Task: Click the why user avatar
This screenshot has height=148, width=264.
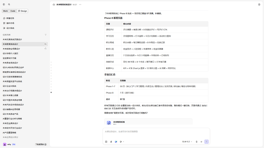Action: coord(5,144)
